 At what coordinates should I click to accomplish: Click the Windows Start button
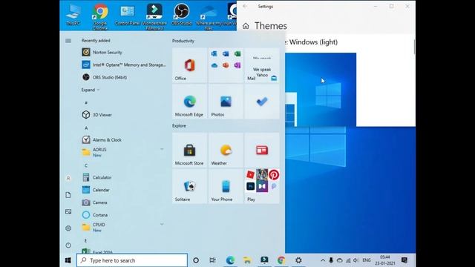68,260
